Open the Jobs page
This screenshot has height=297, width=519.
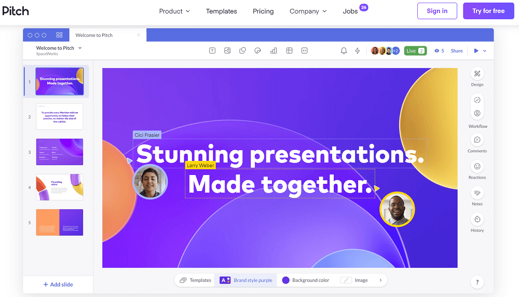point(350,11)
